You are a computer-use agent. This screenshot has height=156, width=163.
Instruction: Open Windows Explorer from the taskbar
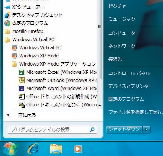pos(56,149)
